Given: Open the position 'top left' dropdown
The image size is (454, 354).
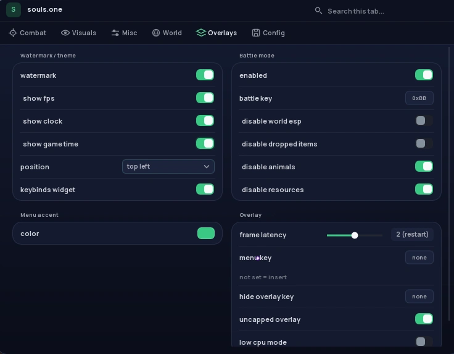Looking at the screenshot, I should [x=168, y=166].
